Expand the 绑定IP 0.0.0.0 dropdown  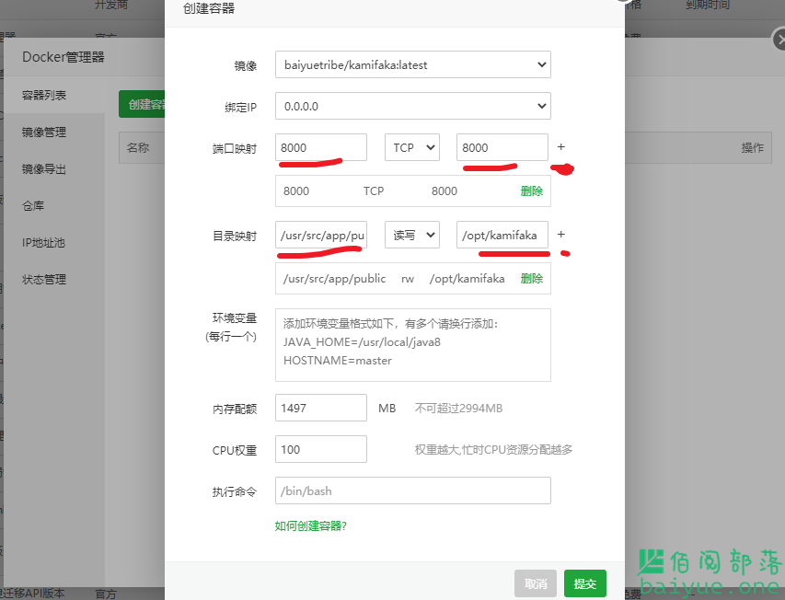pyautogui.click(x=412, y=106)
